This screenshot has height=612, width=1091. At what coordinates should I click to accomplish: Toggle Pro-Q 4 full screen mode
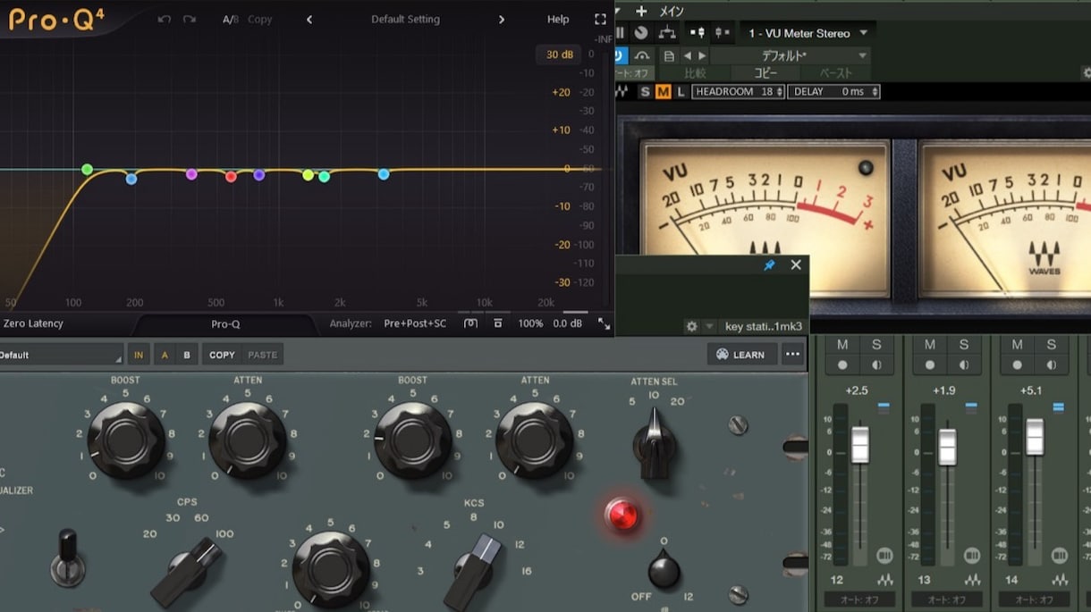pyautogui.click(x=600, y=19)
